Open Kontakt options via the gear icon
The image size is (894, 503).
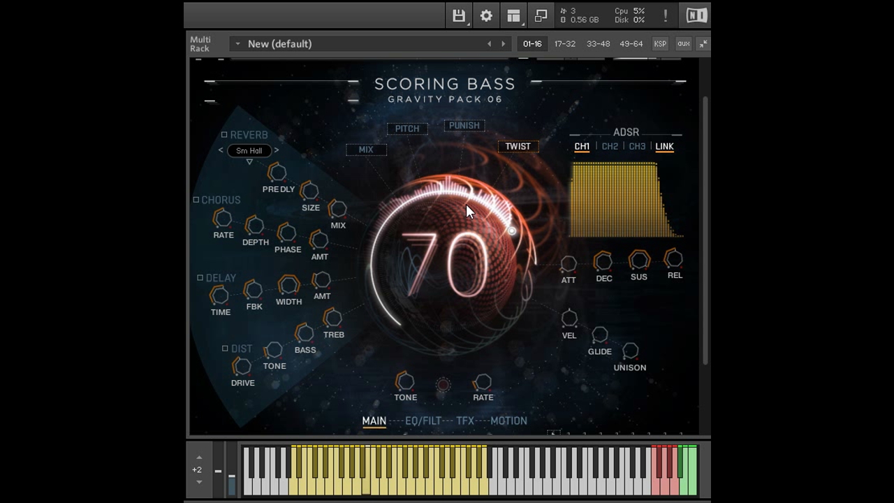486,15
